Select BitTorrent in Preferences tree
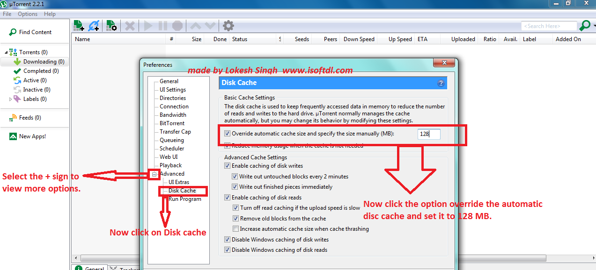Viewport: 596px width, 270px height. pos(172,123)
